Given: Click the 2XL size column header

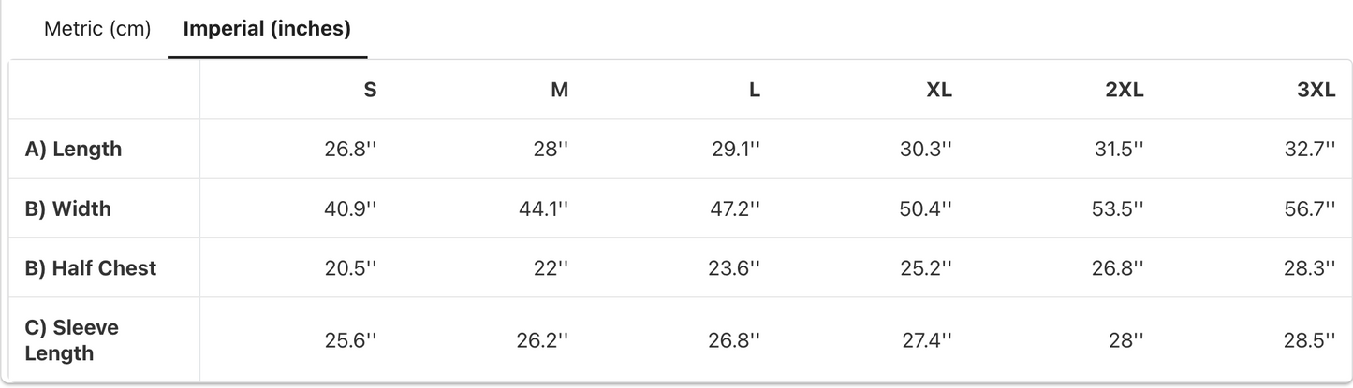Looking at the screenshot, I should [1124, 90].
